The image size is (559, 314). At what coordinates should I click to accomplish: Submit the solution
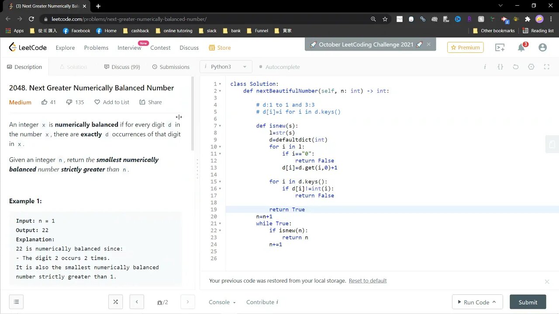click(528, 302)
